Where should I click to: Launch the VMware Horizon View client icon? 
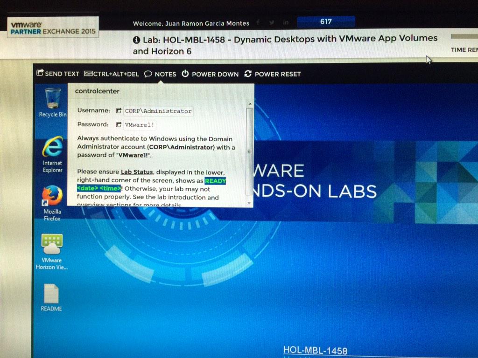[x=52, y=252]
